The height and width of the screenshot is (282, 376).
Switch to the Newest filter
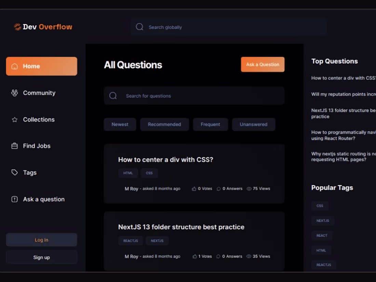click(x=120, y=124)
